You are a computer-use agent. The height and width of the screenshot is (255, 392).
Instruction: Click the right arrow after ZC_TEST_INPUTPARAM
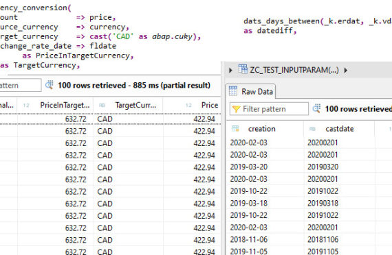pos(346,71)
